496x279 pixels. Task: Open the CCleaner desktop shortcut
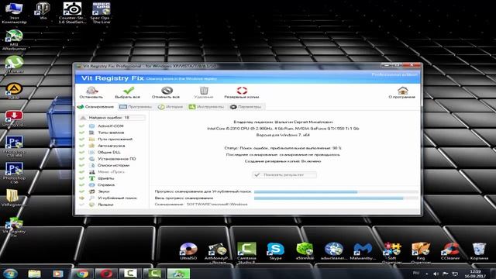450,251
